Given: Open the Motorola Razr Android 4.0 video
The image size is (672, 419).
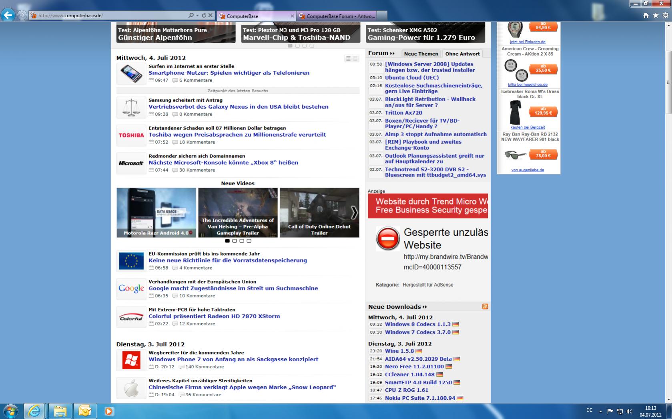Looking at the screenshot, I should pyautogui.click(x=156, y=213).
